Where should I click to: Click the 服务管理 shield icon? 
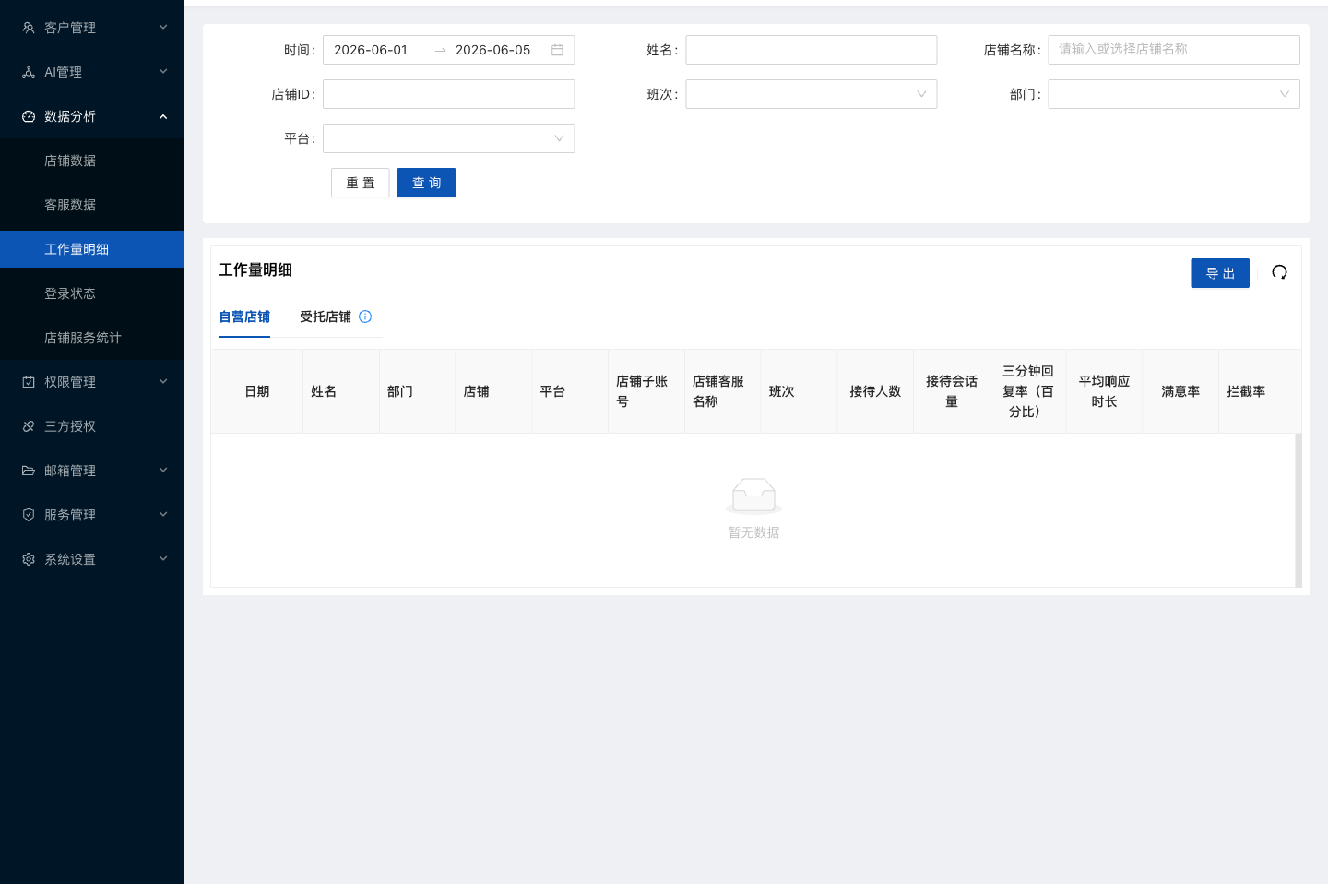(29, 515)
